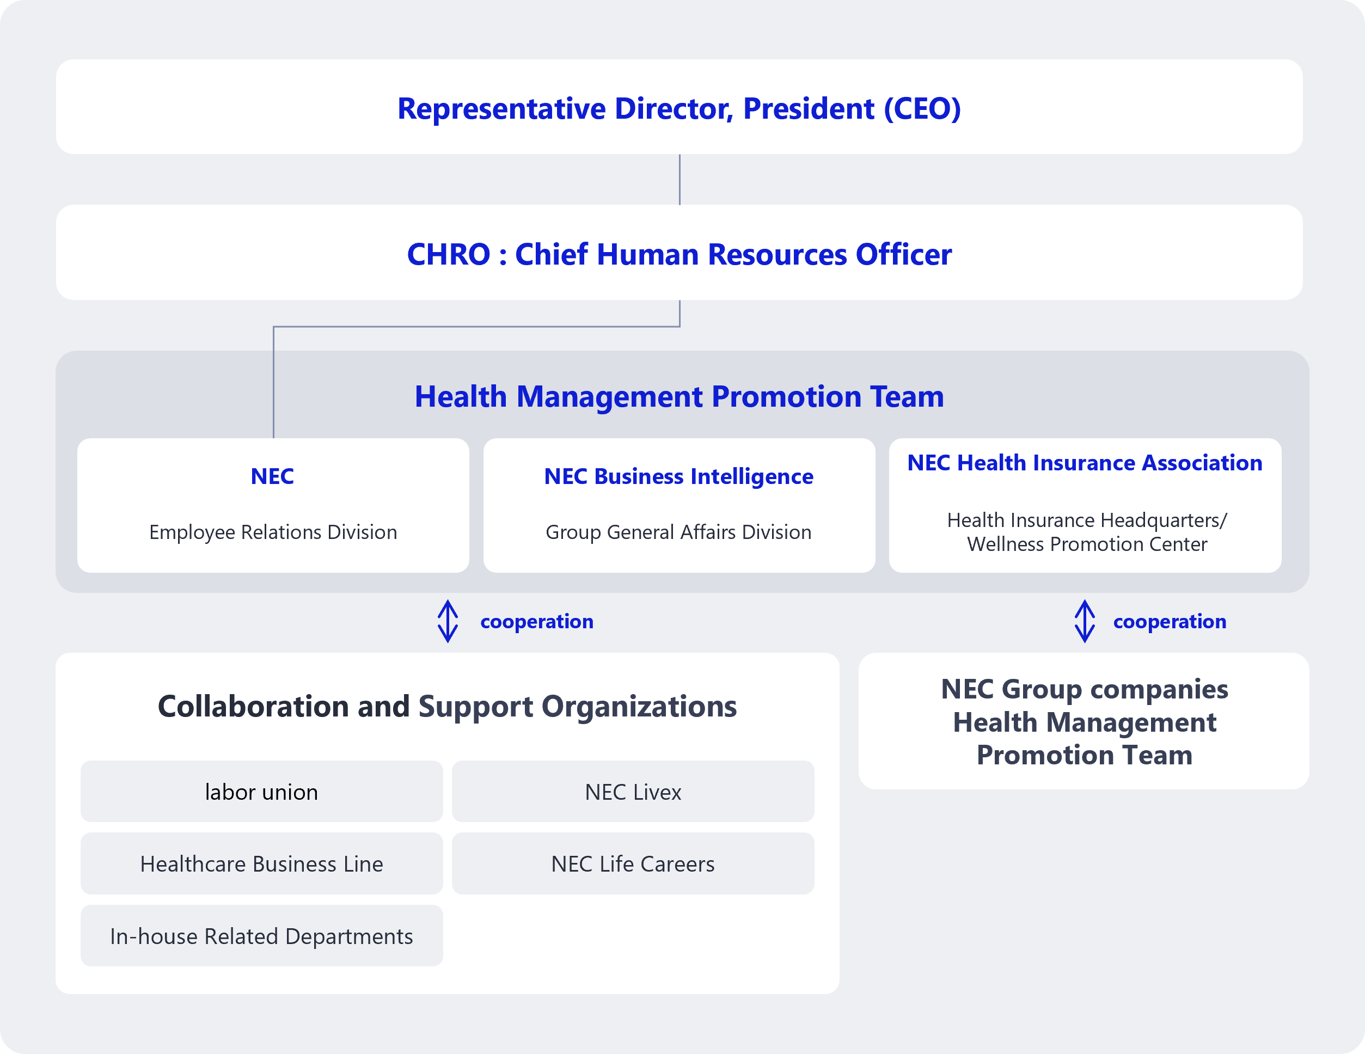Click the NEC Health Insurance Association title
The image size is (1365, 1054).
point(1085,463)
